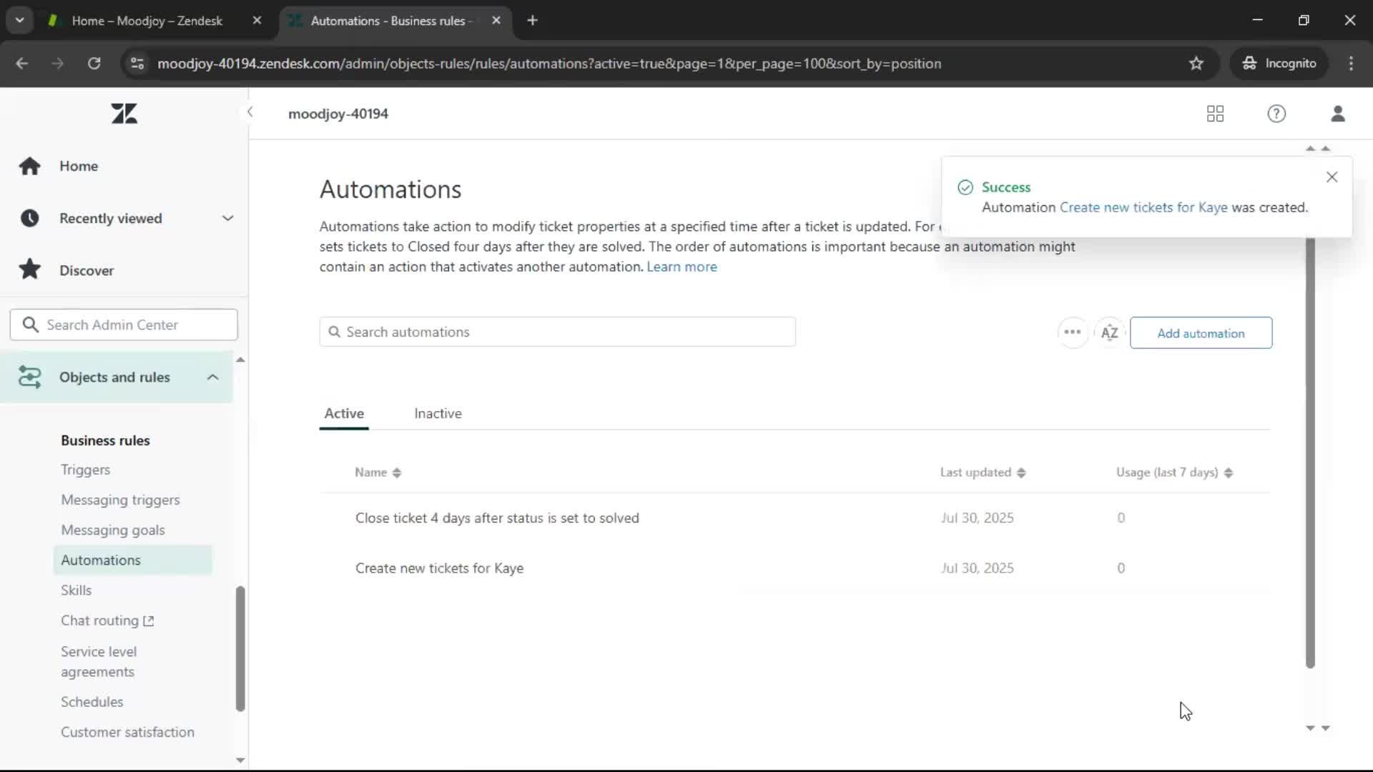Open Triggers under Business rules
The image size is (1373, 772).
tap(85, 470)
